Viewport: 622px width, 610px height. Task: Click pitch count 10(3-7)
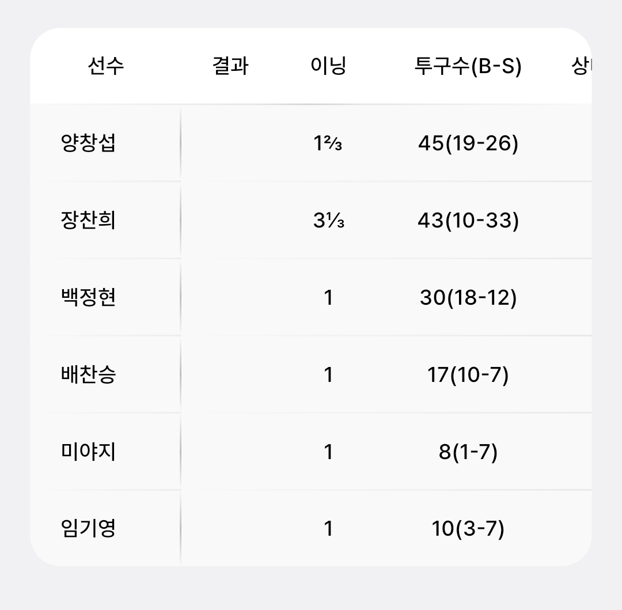pyautogui.click(x=468, y=528)
